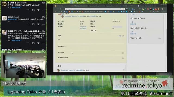Open 新規作成 under コメント用テンプレート

tap(133, 34)
